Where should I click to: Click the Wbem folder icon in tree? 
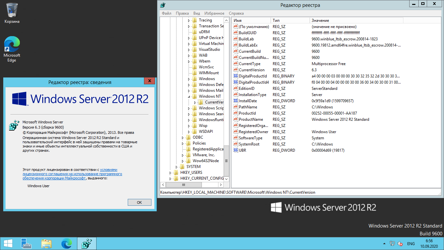tap(195, 61)
